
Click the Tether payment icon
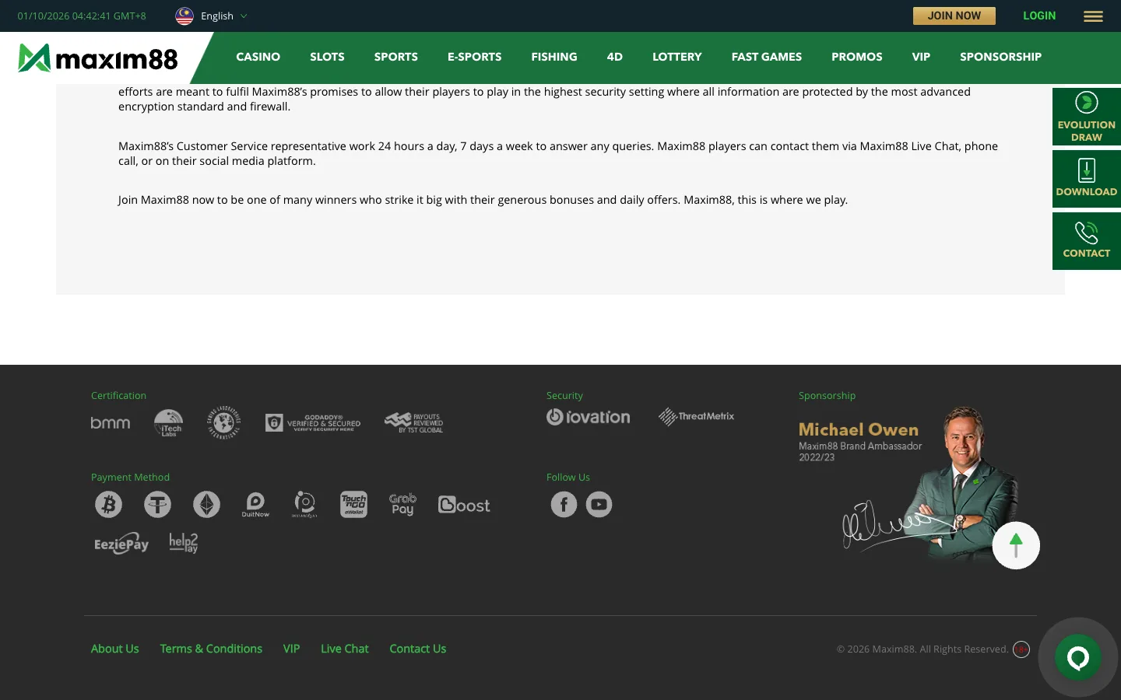click(157, 505)
